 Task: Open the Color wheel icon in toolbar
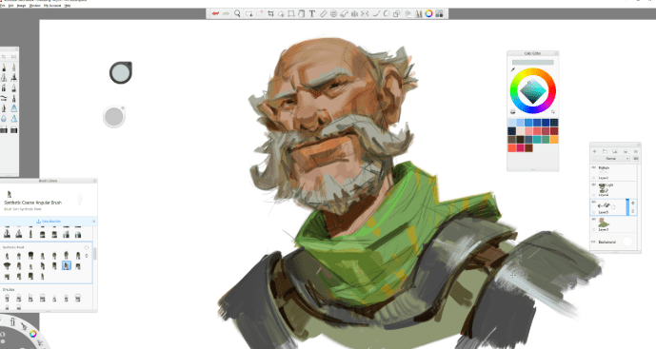428,14
